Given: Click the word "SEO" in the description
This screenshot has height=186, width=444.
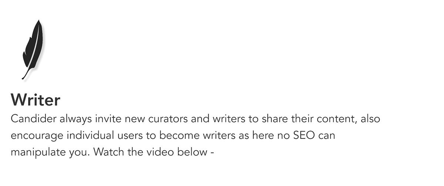Looking at the screenshot, I should click(305, 136).
